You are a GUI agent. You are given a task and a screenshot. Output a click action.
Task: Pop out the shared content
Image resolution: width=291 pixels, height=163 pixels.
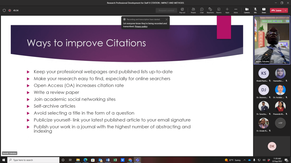182,10
